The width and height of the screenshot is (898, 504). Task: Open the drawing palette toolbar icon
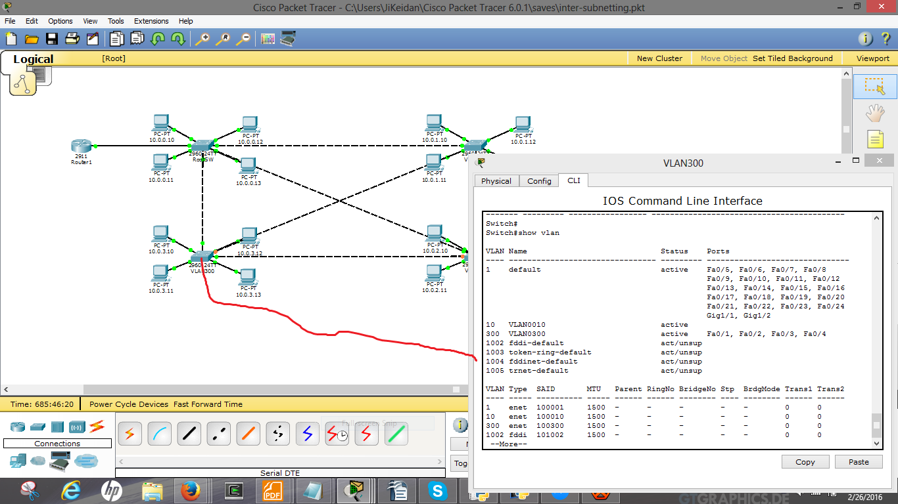coord(268,39)
